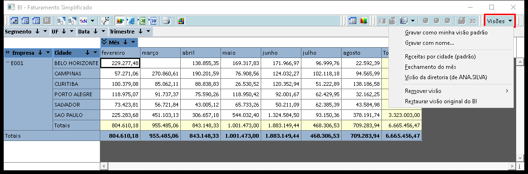This screenshot has width=528, height=174.
Task: Click the Segmento sort arrow
Action: (x=37, y=32)
